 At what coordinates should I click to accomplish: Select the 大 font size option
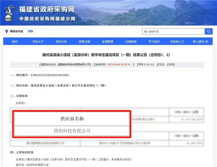[x=145, y=65]
